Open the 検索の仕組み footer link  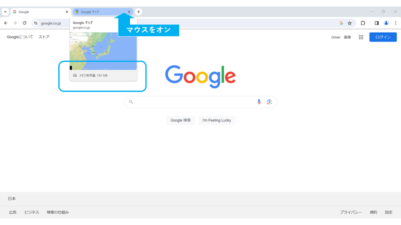[x=58, y=212]
